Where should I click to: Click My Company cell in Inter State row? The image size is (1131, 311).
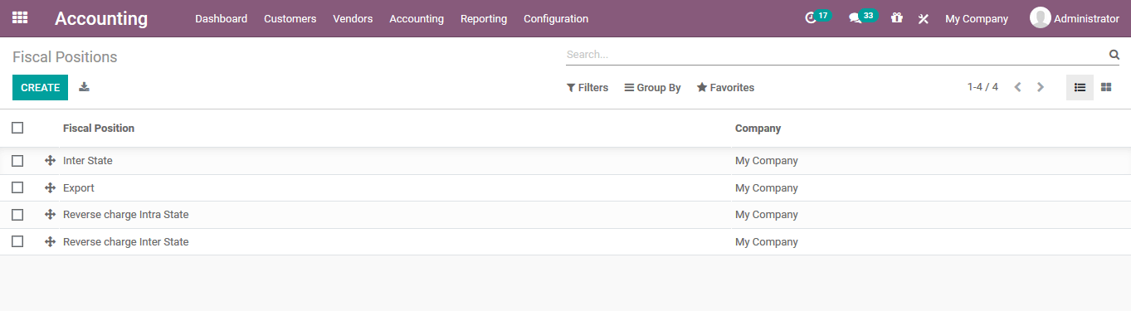(x=767, y=161)
